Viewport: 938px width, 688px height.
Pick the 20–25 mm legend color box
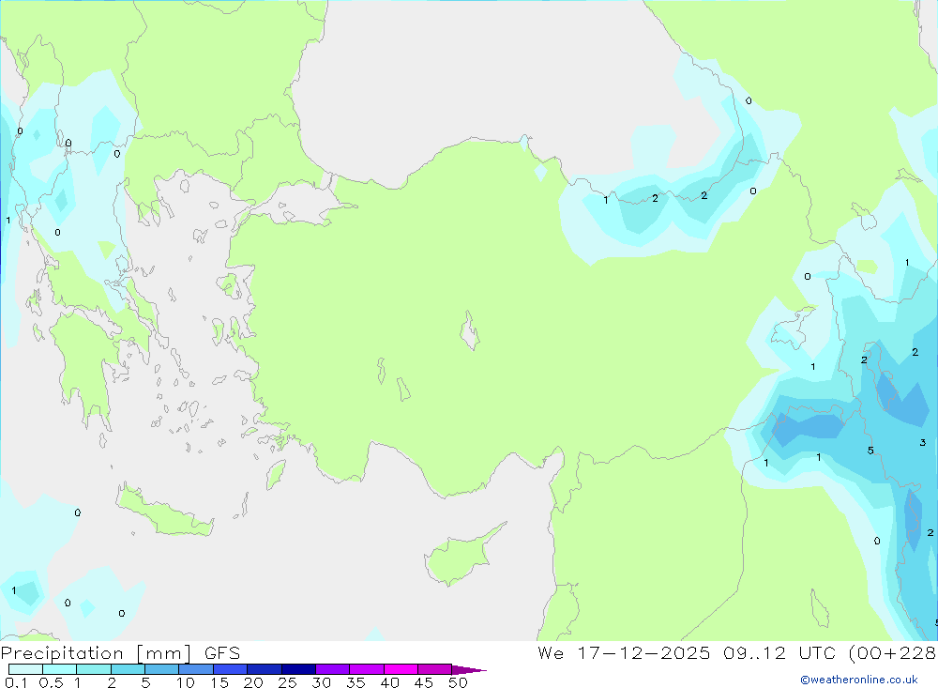265,669
